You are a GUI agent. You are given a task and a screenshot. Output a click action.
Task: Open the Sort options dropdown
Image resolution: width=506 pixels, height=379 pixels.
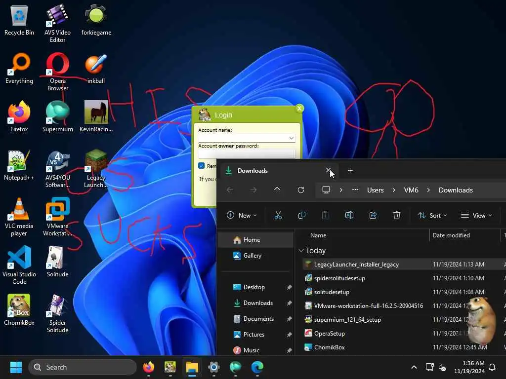(432, 215)
